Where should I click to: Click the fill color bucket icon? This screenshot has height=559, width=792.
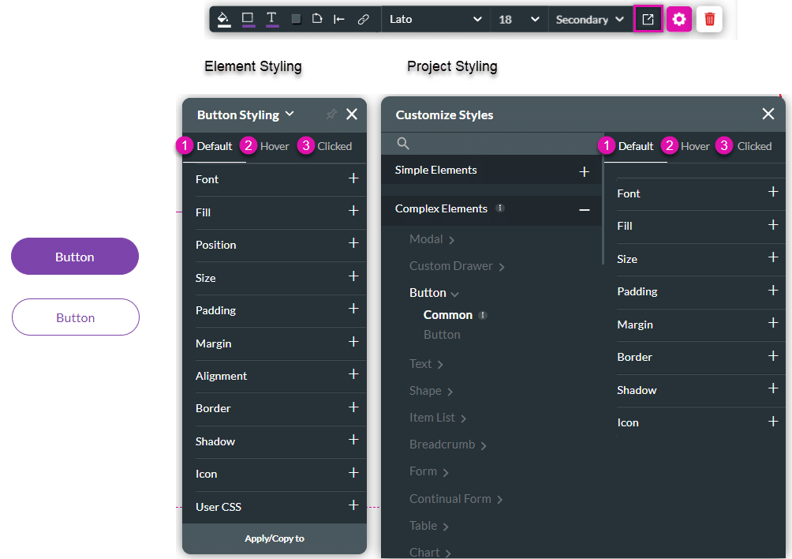click(x=224, y=19)
